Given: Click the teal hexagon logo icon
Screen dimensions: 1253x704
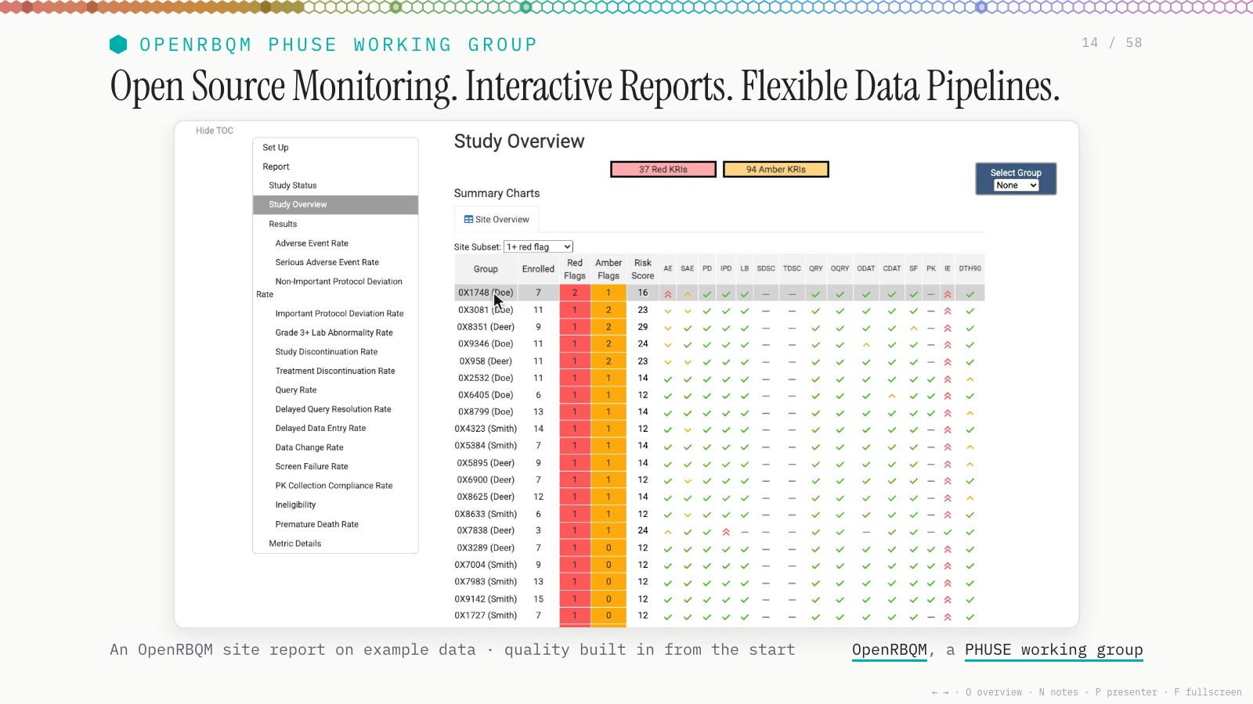Looking at the screenshot, I should [118, 45].
